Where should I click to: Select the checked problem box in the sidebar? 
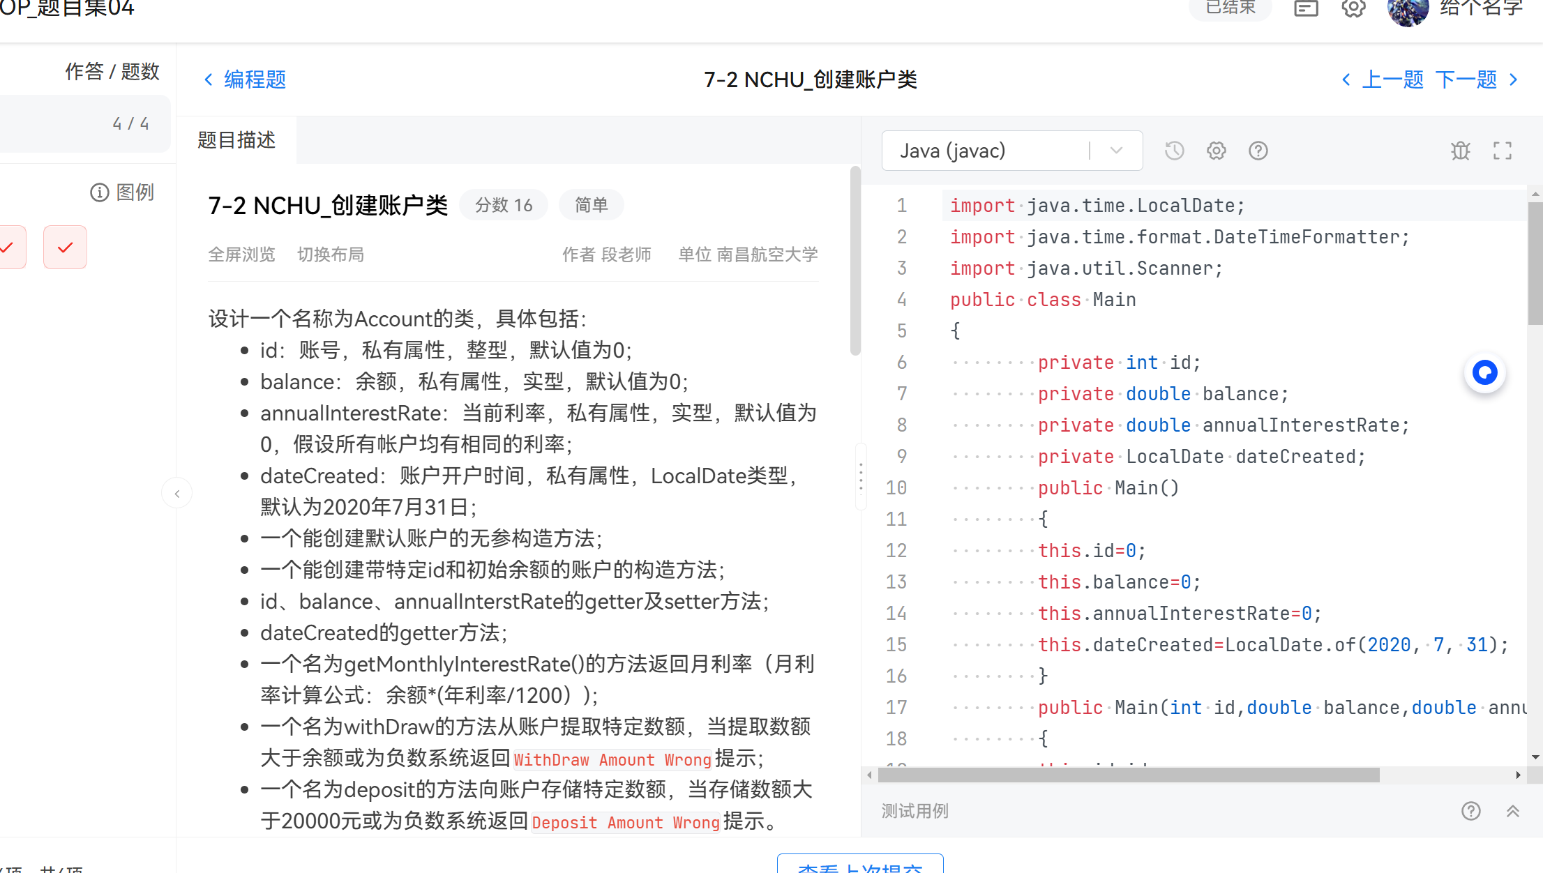click(x=65, y=248)
